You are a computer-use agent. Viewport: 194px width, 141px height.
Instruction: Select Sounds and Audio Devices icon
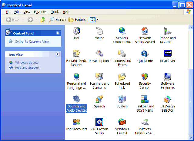pyautogui.click(x=76, y=104)
